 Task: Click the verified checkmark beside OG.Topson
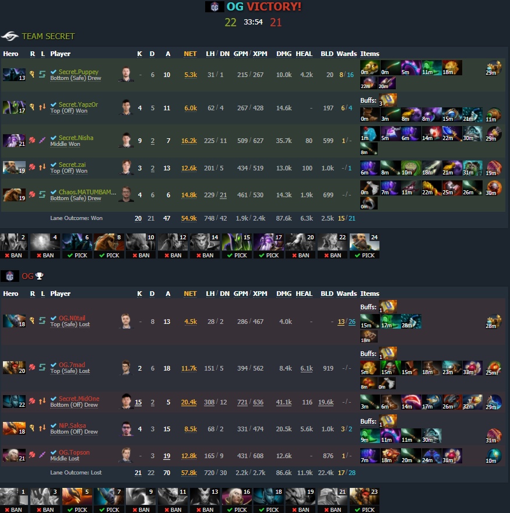54,452
